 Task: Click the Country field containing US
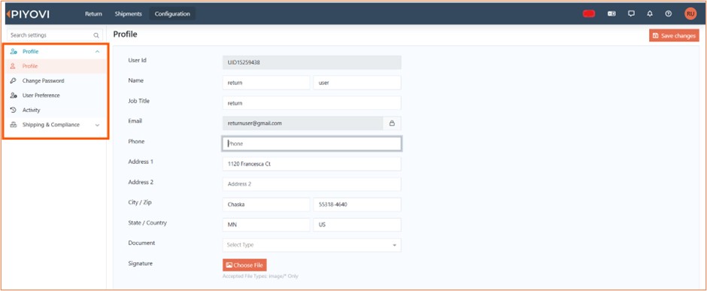click(357, 225)
